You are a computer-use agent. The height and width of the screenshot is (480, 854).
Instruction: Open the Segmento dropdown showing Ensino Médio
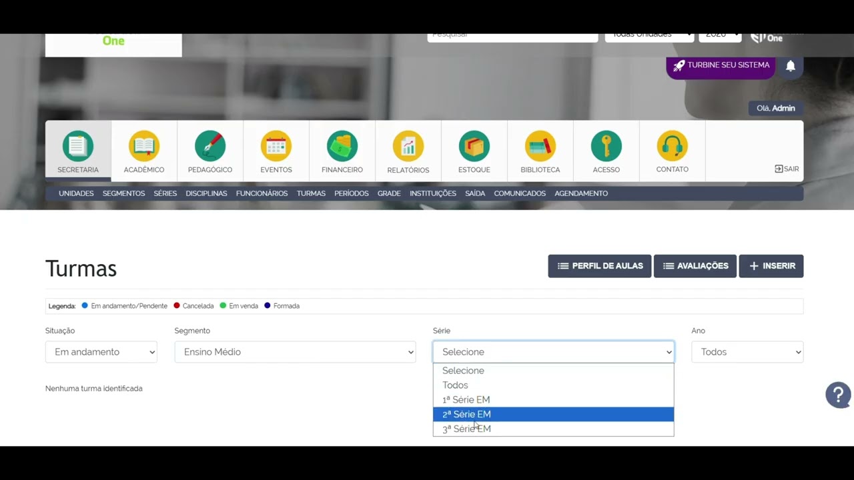(x=295, y=352)
